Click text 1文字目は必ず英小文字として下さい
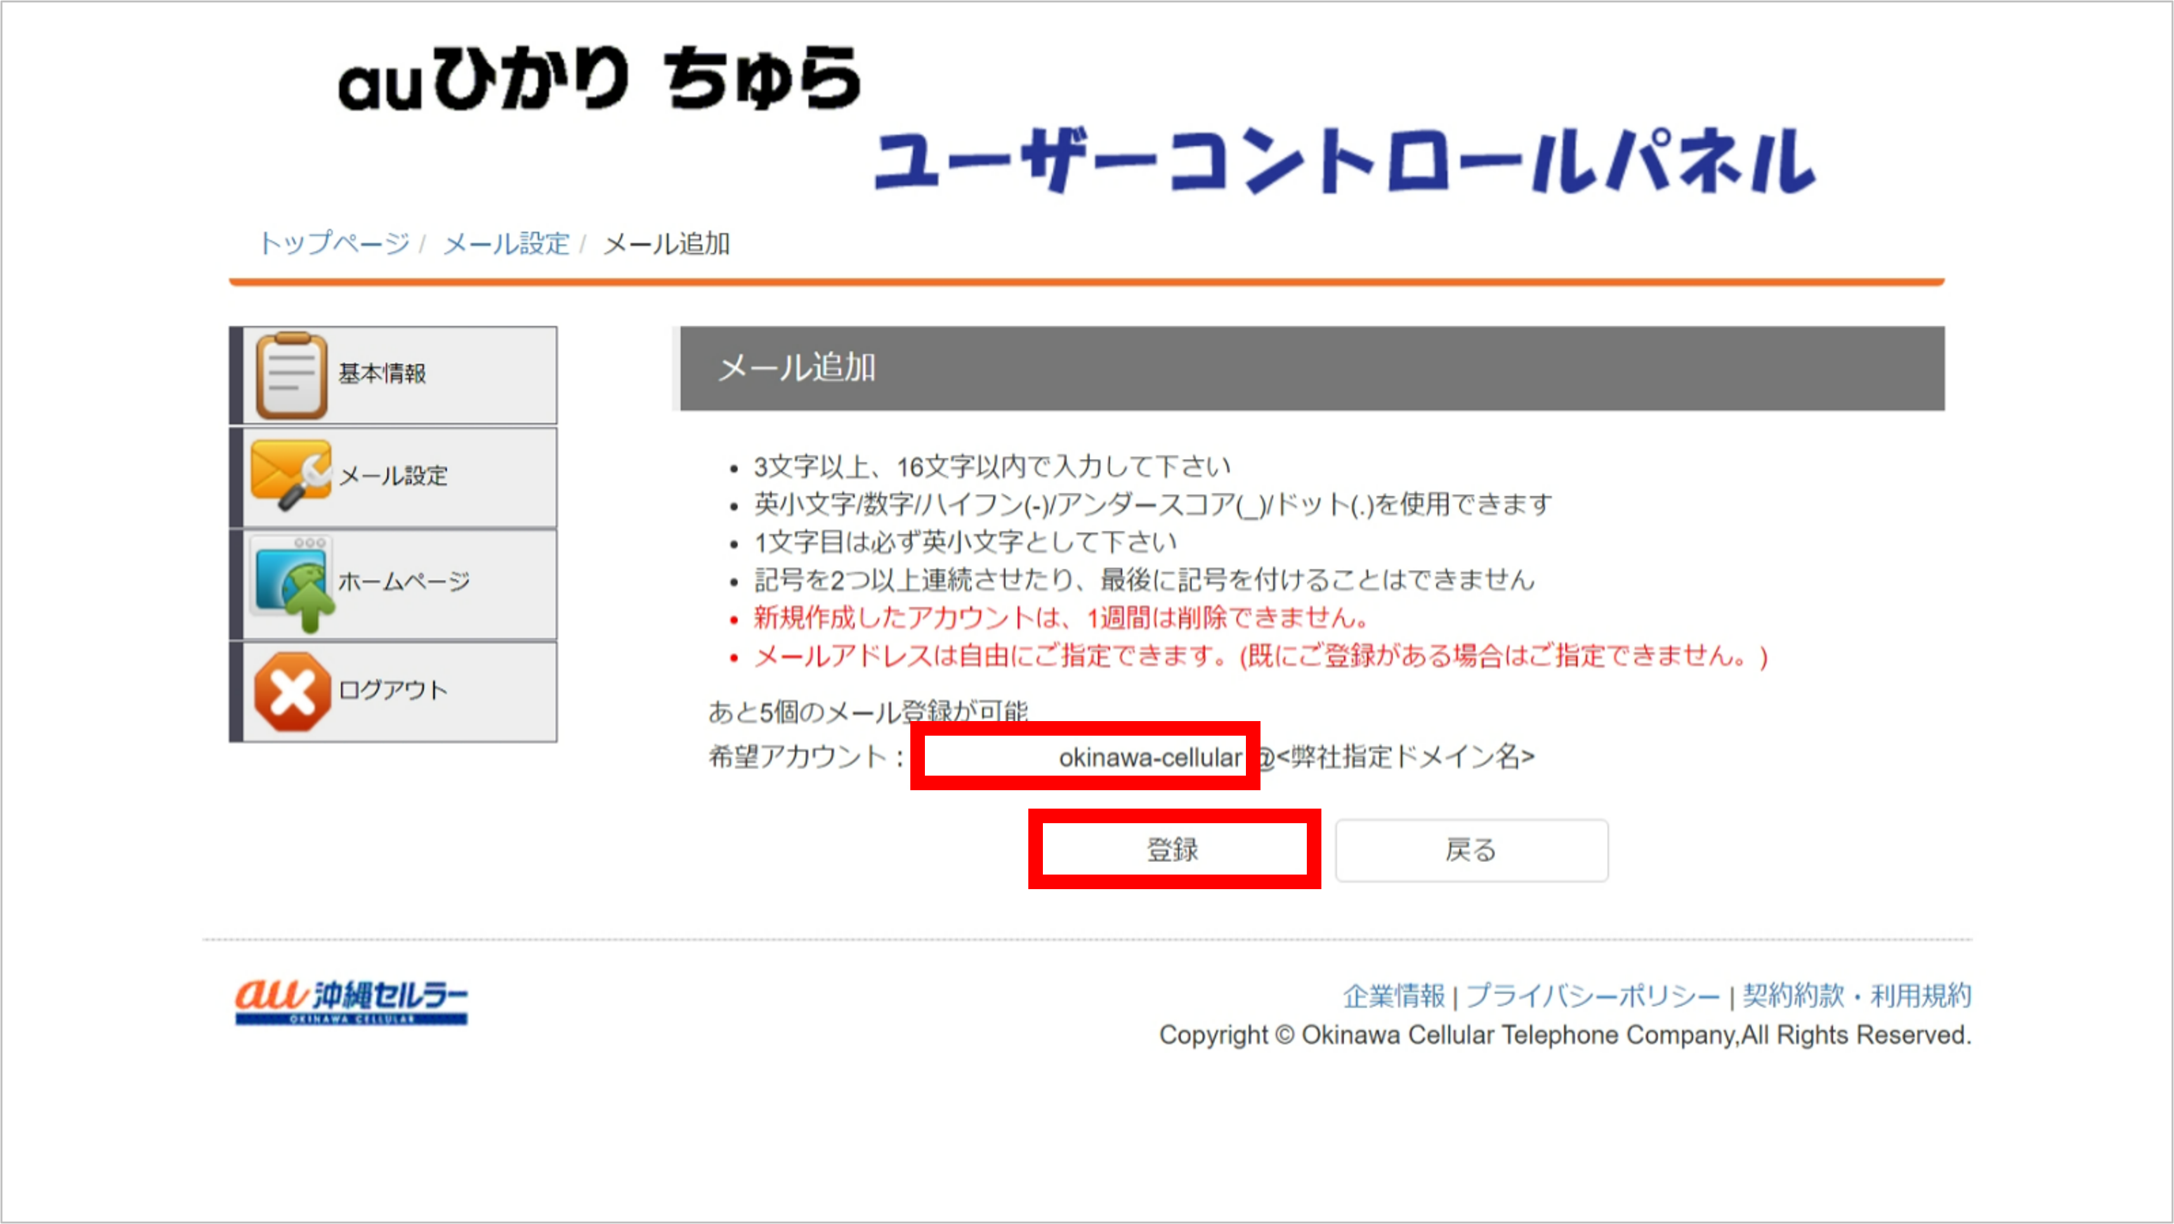 (x=966, y=542)
